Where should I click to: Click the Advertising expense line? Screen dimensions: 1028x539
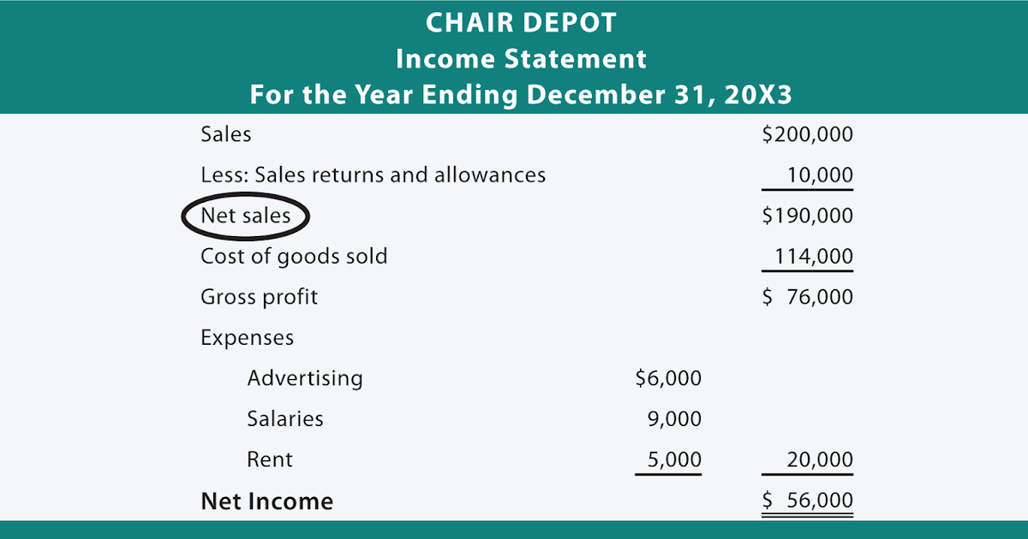tap(304, 378)
